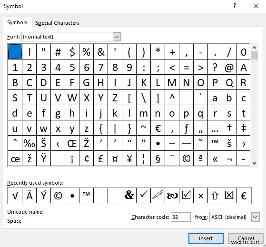The image size is (266, 247).
Task: Select the crossed box recent symbol
Action: click(x=229, y=196)
